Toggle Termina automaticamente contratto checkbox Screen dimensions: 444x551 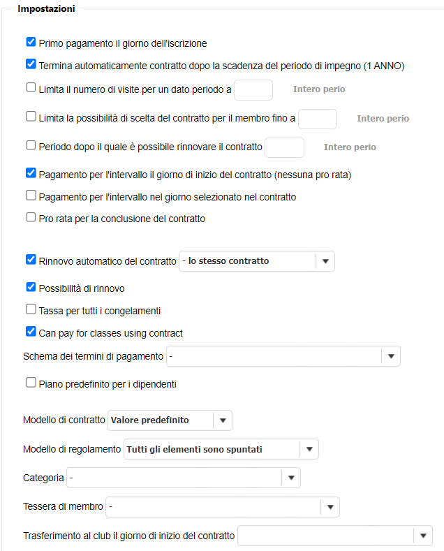tap(31, 65)
